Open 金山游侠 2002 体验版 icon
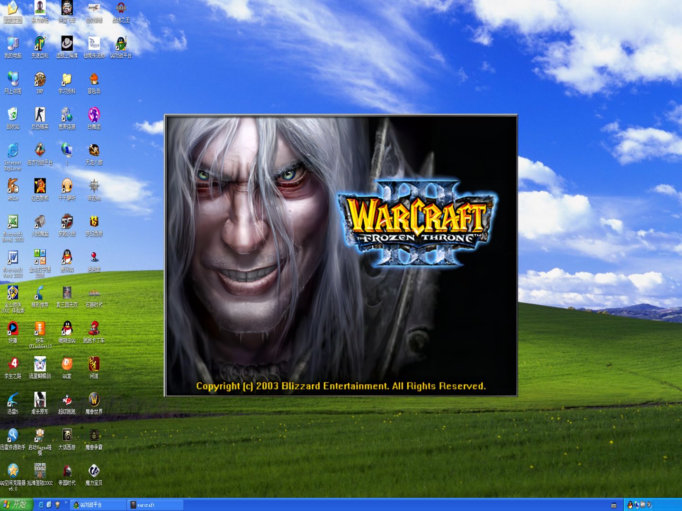The image size is (682, 511). point(13,293)
